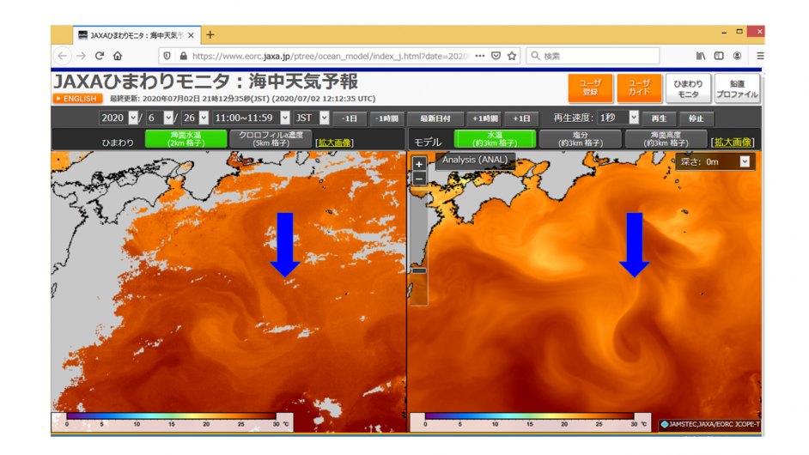Zoom out the model map with minus
Viewport: 809px width, 455px height.
(x=419, y=179)
